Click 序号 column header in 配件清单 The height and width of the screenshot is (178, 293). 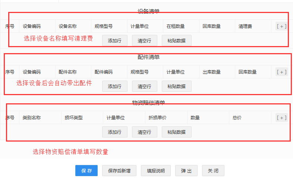point(10,72)
